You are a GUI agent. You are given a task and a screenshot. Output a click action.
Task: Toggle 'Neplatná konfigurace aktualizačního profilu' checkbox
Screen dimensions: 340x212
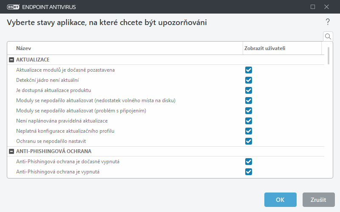click(x=249, y=131)
